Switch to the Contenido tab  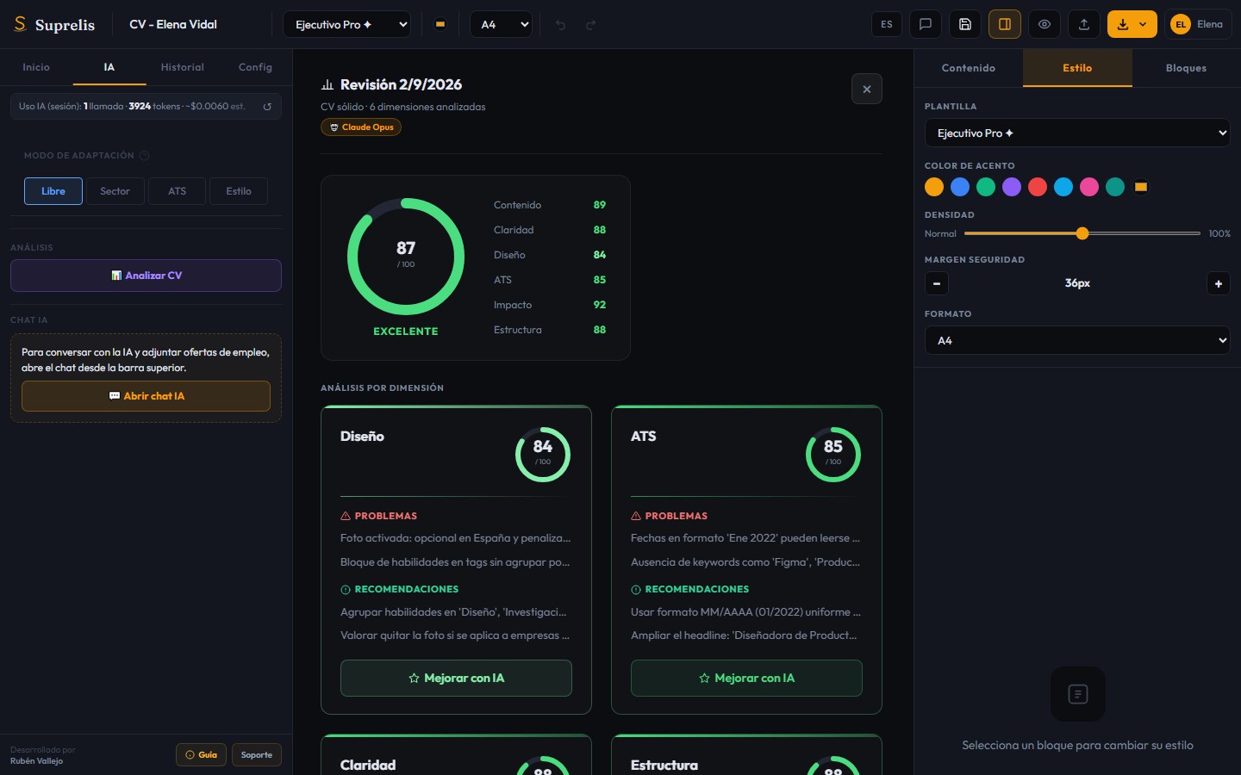(969, 68)
